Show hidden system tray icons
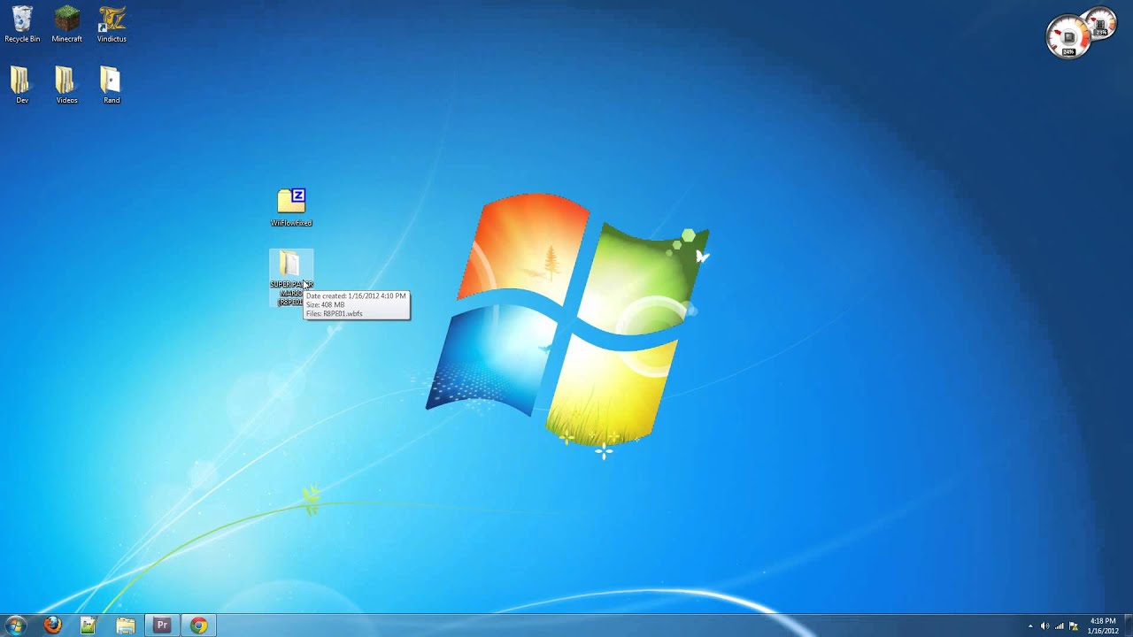The height and width of the screenshot is (637, 1133). point(1030,626)
